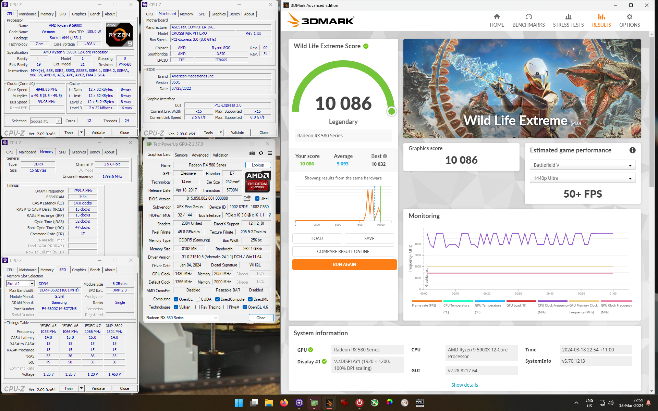Toggle the DirectML checkbox

pos(250,299)
